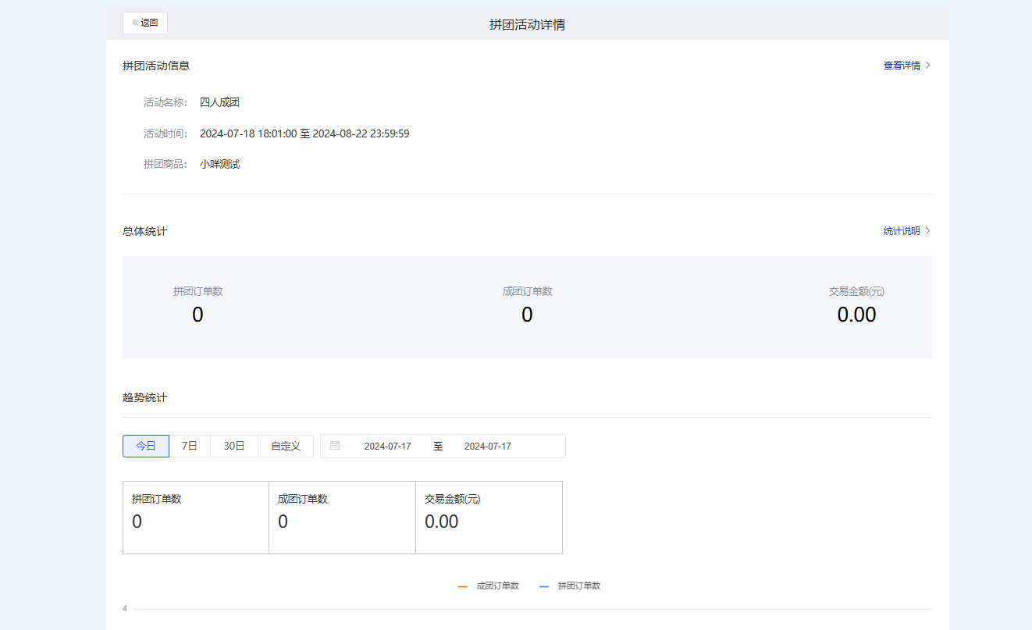The width and height of the screenshot is (1032, 630).
Task: Click the 交易金额(元) label in the 总体统计 panel
Action: [x=856, y=291]
